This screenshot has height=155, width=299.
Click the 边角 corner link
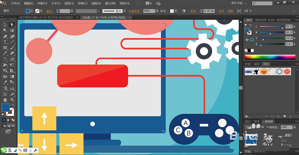point(193,11)
